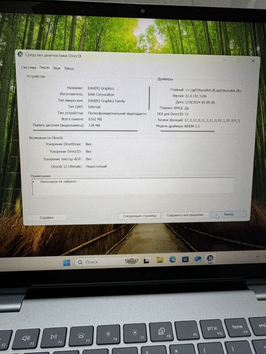The image size is (266, 354).
Task: Switch to the Звук tab
Action: click(x=57, y=68)
